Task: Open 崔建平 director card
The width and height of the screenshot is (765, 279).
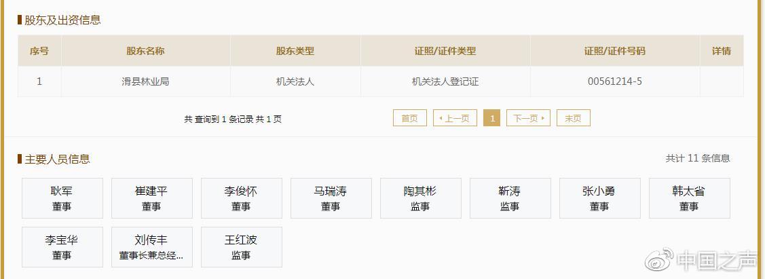Action: tap(152, 198)
